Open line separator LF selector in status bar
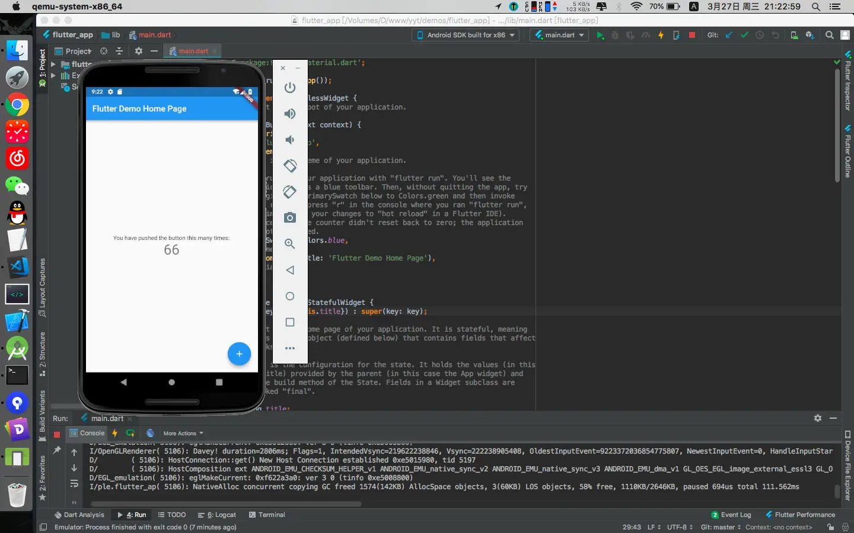 (x=654, y=527)
